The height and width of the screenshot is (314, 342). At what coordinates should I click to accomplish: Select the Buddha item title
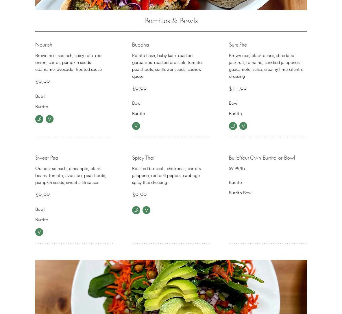(141, 45)
